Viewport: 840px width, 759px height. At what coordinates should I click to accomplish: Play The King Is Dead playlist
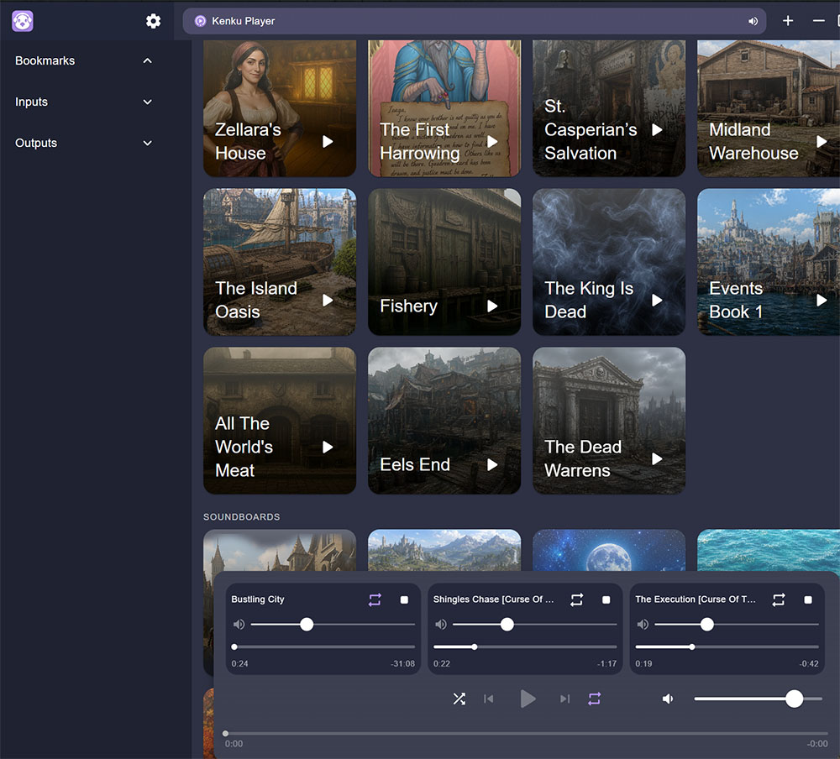[x=658, y=300]
